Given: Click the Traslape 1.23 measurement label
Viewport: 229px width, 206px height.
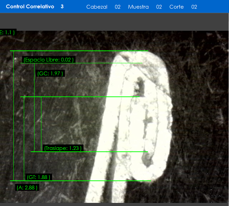Looking at the screenshot, I should (x=63, y=148).
